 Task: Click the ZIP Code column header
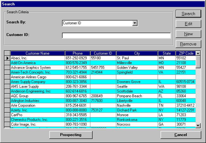click(186, 53)
